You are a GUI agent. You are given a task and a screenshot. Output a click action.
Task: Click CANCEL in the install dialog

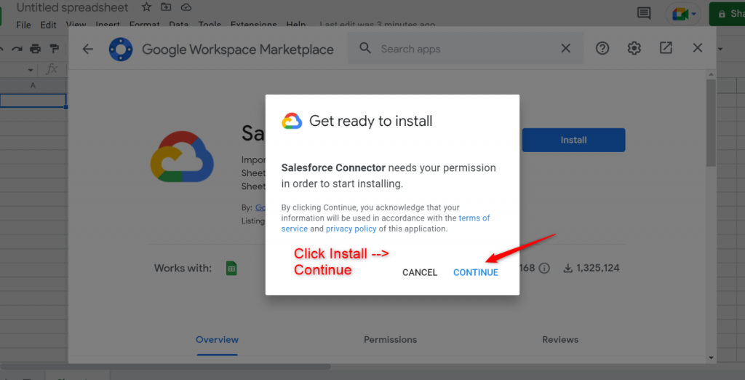click(x=420, y=272)
